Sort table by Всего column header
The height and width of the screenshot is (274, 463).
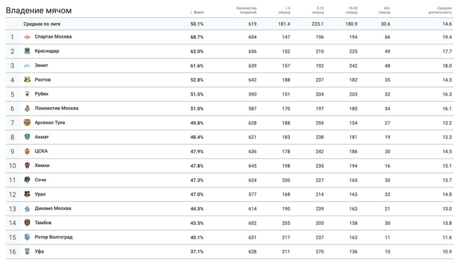coord(197,12)
